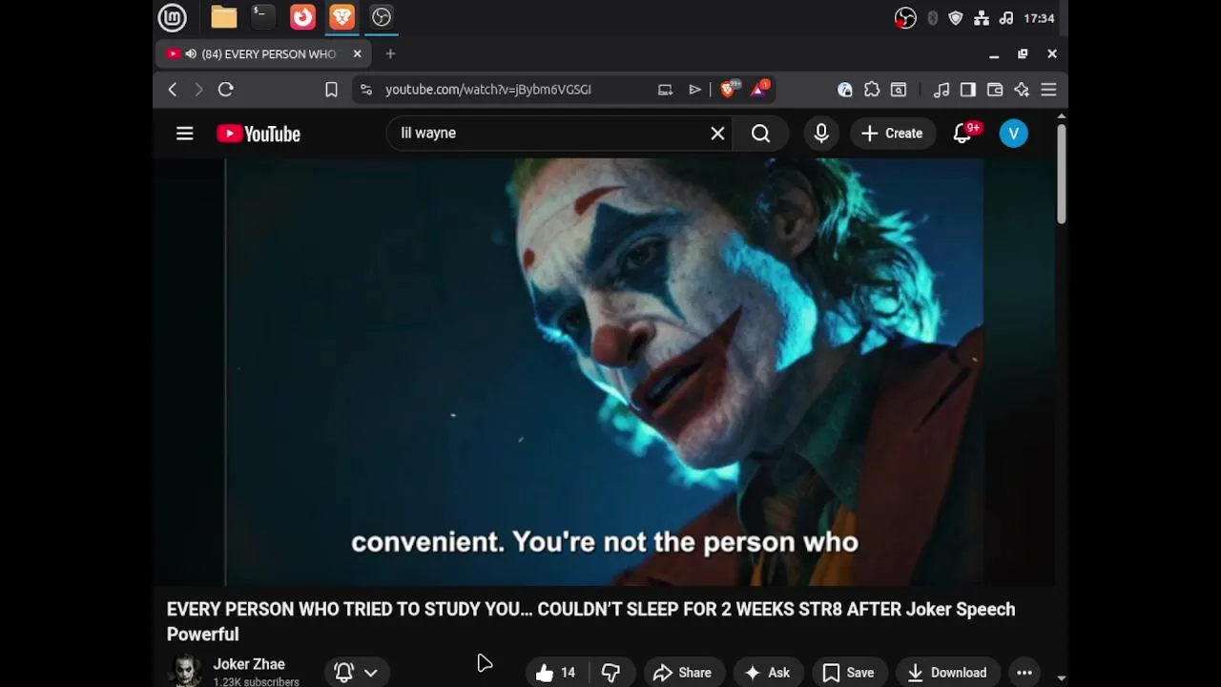View site information and connection settings
Image resolution: width=1221 pixels, height=687 pixels.
tap(365, 90)
